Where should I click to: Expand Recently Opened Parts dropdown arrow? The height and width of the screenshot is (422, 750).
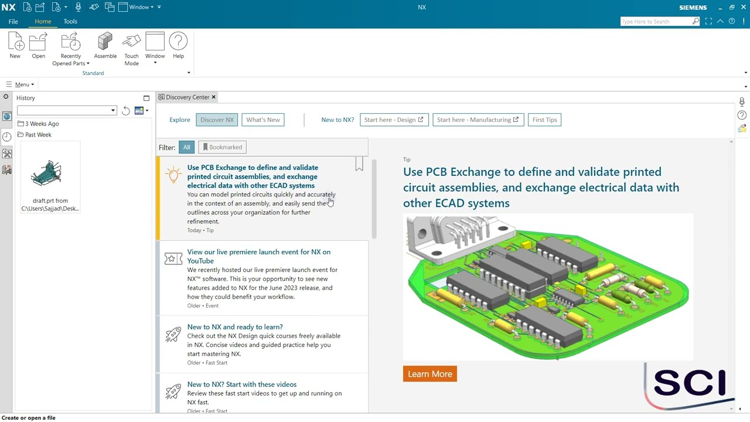point(88,64)
